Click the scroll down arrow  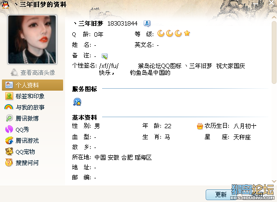274,181
